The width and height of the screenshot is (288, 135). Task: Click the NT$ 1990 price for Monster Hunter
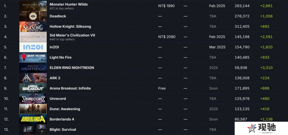[x=166, y=6]
